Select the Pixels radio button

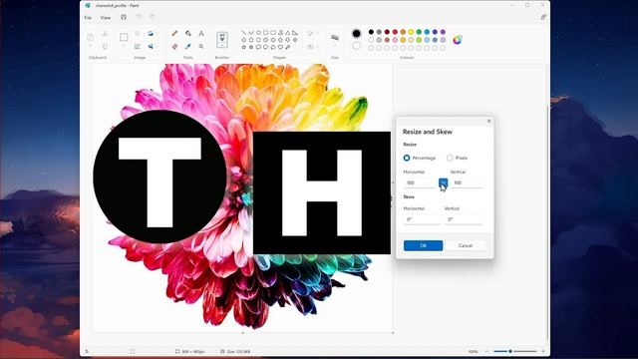tap(450, 158)
